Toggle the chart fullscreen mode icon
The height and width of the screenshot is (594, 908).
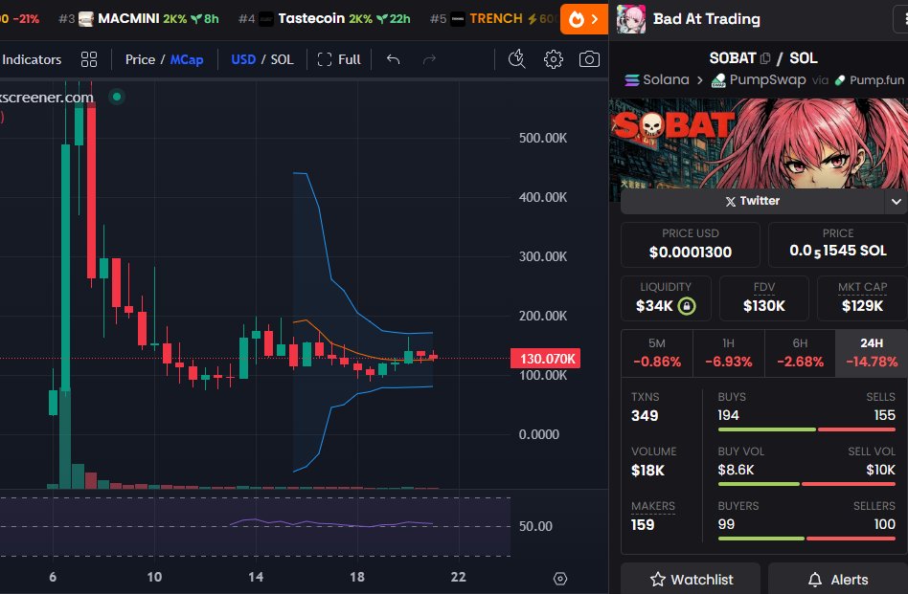click(325, 59)
